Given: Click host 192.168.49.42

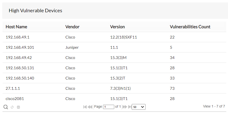Looking at the screenshot, I should 18,57.
